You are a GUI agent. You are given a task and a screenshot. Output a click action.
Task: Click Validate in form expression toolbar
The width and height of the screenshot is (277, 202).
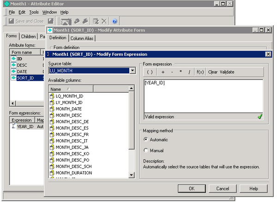click(227, 72)
